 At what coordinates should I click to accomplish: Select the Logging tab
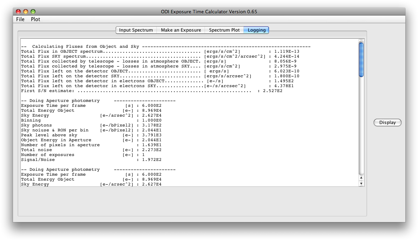coord(256,30)
